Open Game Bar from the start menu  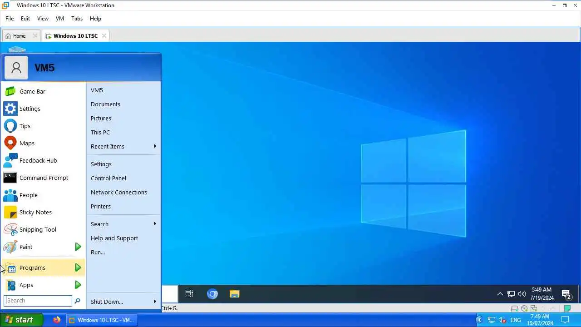coord(44,91)
